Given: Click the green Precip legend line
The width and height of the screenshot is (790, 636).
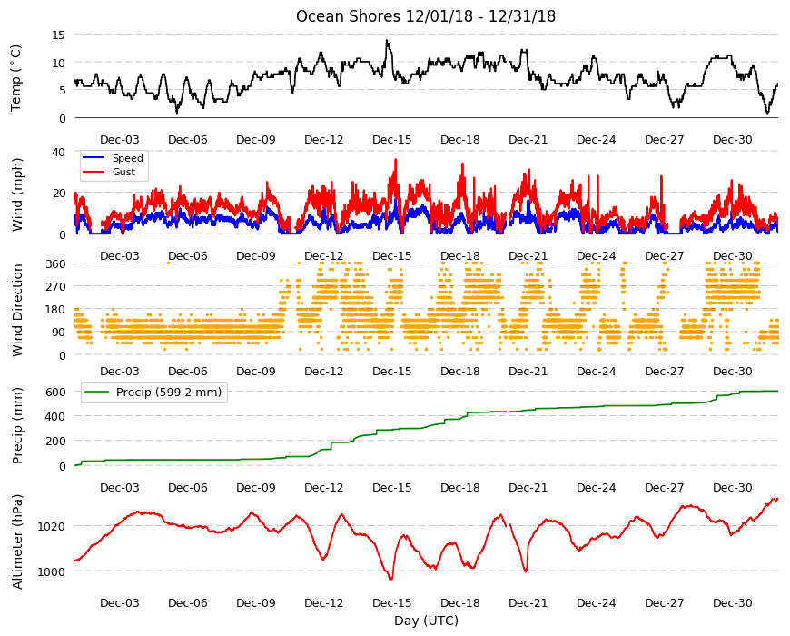Looking at the screenshot, I should click(97, 393).
